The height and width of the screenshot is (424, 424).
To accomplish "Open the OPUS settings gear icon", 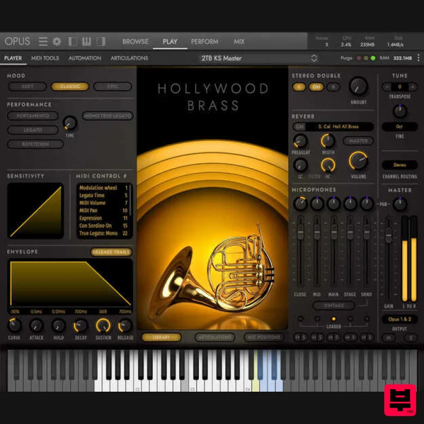I will 56,41.
